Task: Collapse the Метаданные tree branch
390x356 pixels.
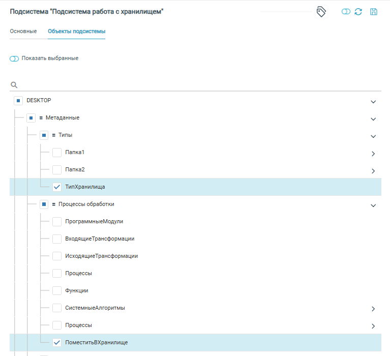Action: (373, 118)
